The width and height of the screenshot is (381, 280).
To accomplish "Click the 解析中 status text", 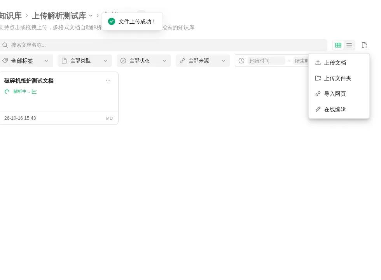I will (x=22, y=92).
